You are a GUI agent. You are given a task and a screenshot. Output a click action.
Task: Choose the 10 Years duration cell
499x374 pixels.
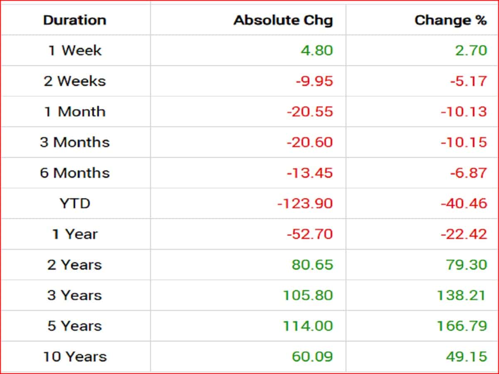pos(75,356)
